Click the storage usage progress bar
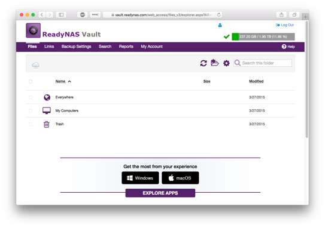325x228 pixels. click(x=263, y=36)
